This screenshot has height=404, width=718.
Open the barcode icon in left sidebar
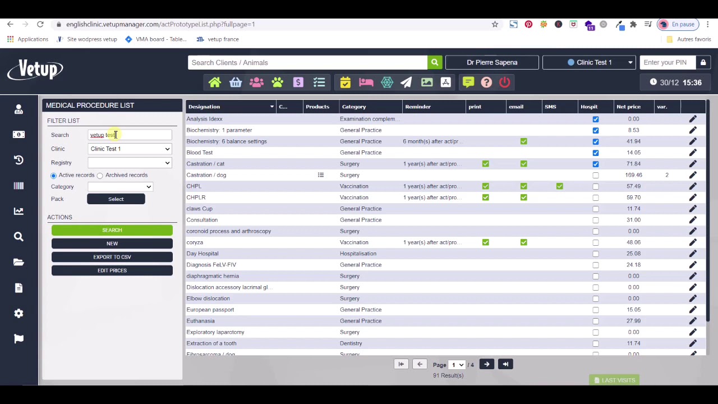[19, 185]
